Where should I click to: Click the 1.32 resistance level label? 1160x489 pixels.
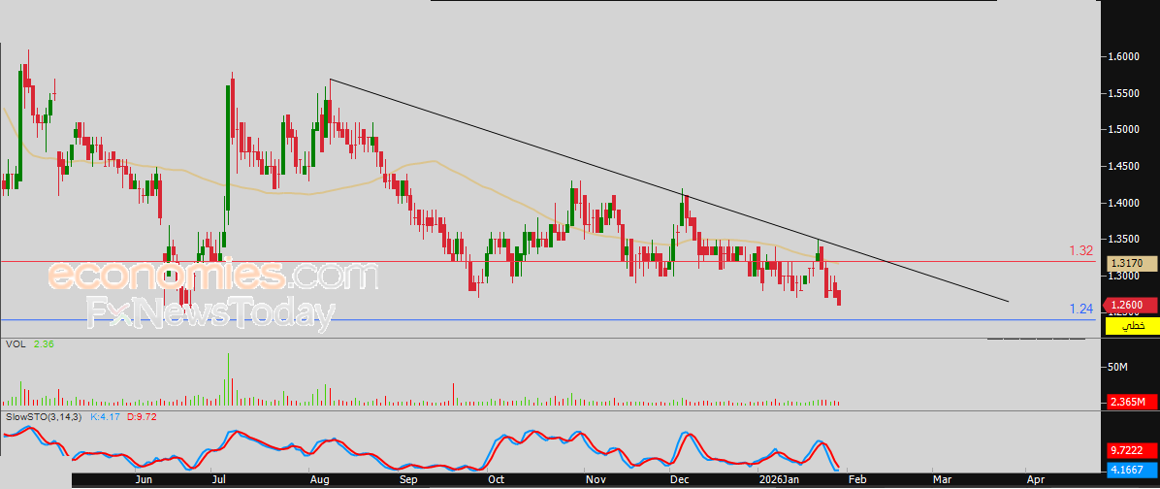click(1081, 250)
